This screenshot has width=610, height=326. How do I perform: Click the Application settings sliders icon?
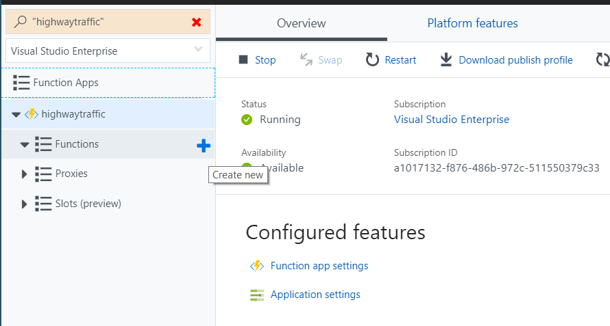[257, 295]
